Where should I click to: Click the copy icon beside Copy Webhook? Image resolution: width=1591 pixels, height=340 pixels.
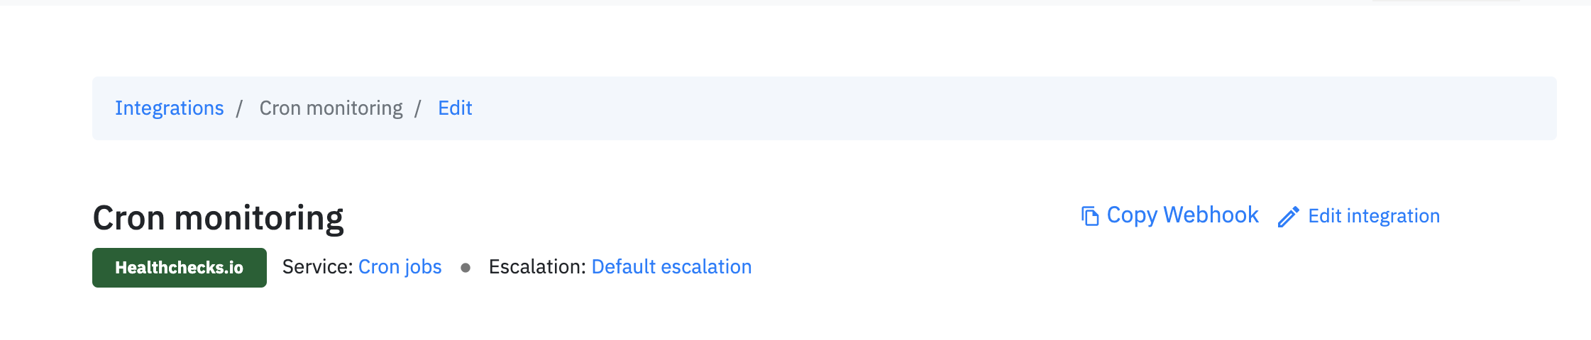click(x=1090, y=215)
